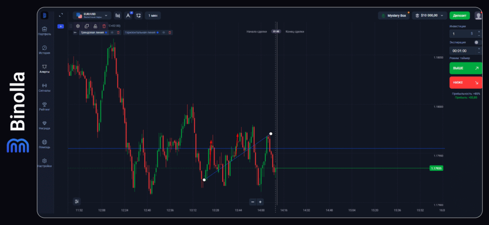Click the multi-chart layout icon
This screenshot has width=489, height=225.
click(x=138, y=15)
